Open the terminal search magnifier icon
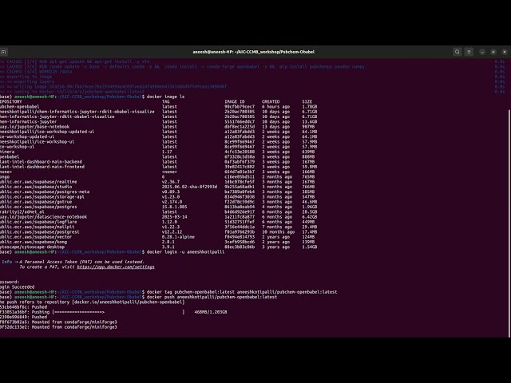511x383 pixels. tap(458, 52)
